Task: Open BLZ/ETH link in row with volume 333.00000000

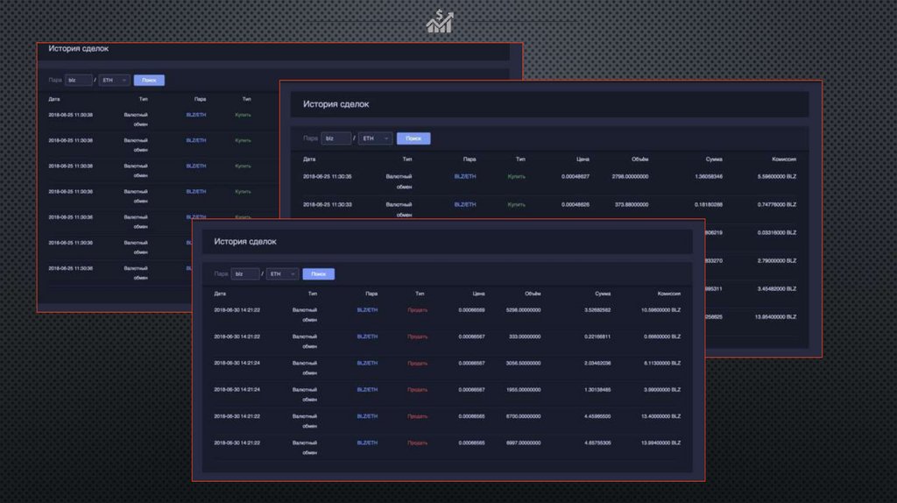Action: (x=368, y=337)
